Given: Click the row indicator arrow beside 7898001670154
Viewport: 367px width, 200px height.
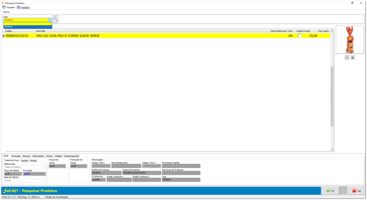Looking at the screenshot, I should click(x=4, y=36).
